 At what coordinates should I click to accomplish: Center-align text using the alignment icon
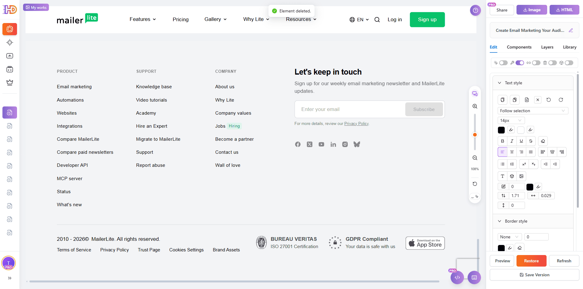click(x=512, y=152)
